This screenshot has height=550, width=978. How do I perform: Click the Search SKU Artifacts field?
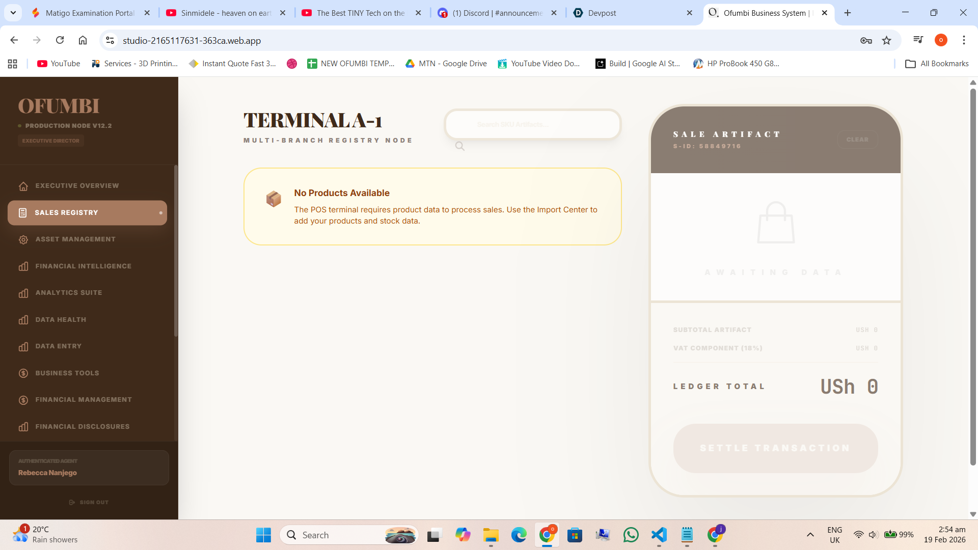pos(532,124)
